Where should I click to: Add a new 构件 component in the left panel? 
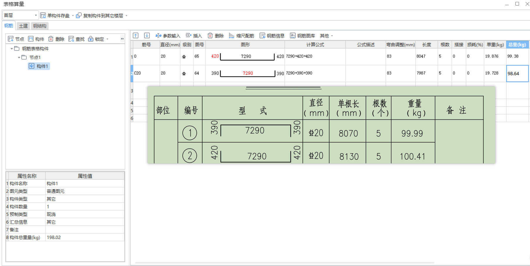tap(36, 39)
